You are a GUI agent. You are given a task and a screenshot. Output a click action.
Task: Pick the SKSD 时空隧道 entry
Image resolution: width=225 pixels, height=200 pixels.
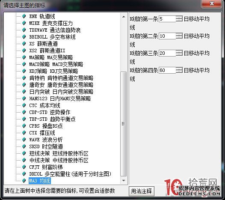coord(46,146)
